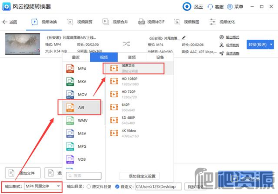This screenshot has width=278, height=194.
Task: Open the 输出格式 link
Action: pyautogui.click(x=233, y=37)
